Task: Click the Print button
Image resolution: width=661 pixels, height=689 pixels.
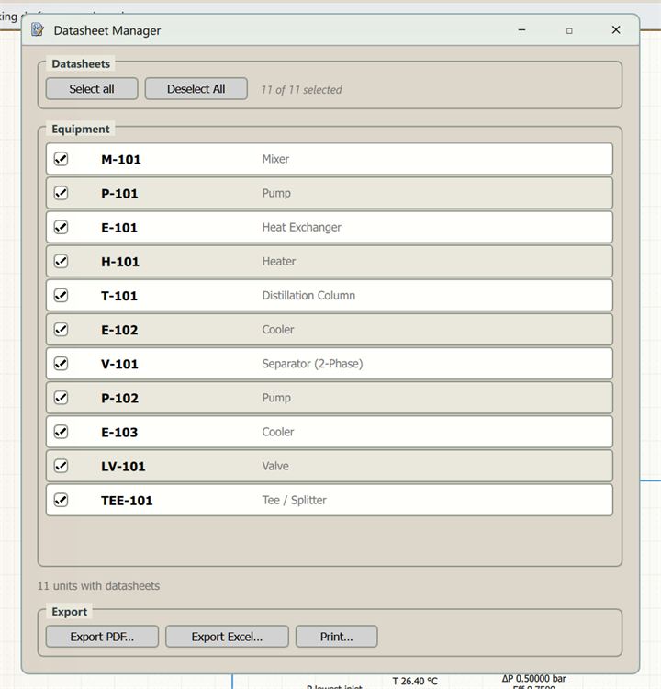Action: tap(336, 637)
